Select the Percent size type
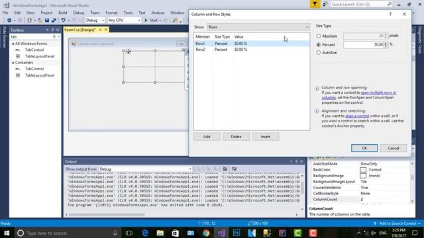The image size is (424, 238). click(x=319, y=44)
